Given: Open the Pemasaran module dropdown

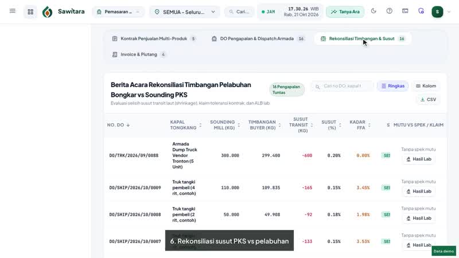Looking at the screenshot, I should (x=119, y=12).
